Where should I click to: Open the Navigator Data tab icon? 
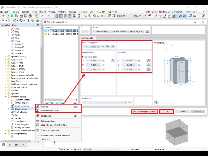click(3, 145)
